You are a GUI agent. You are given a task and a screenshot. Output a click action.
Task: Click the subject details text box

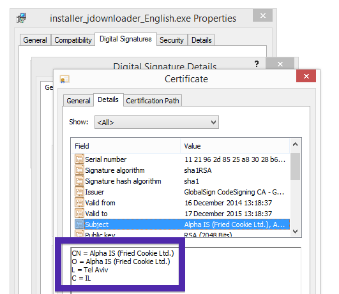[186, 270]
